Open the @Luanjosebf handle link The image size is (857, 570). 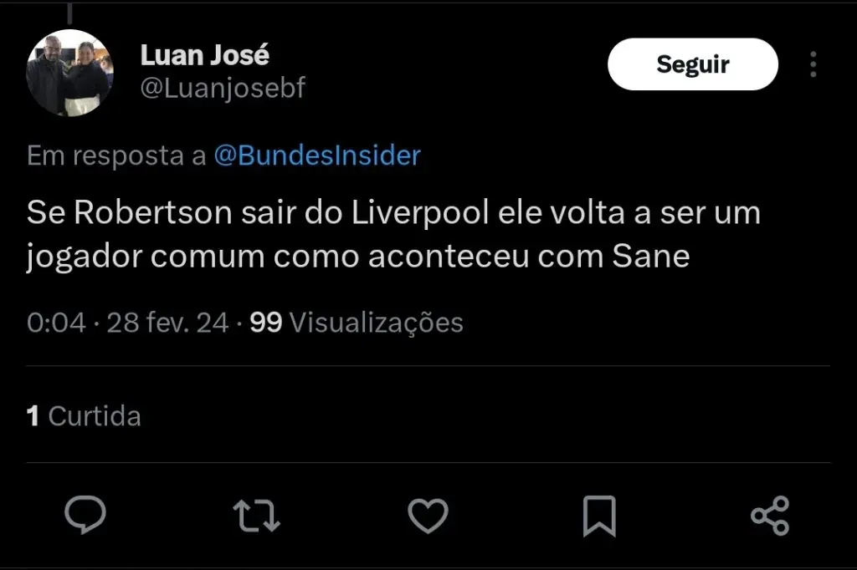[223, 89]
